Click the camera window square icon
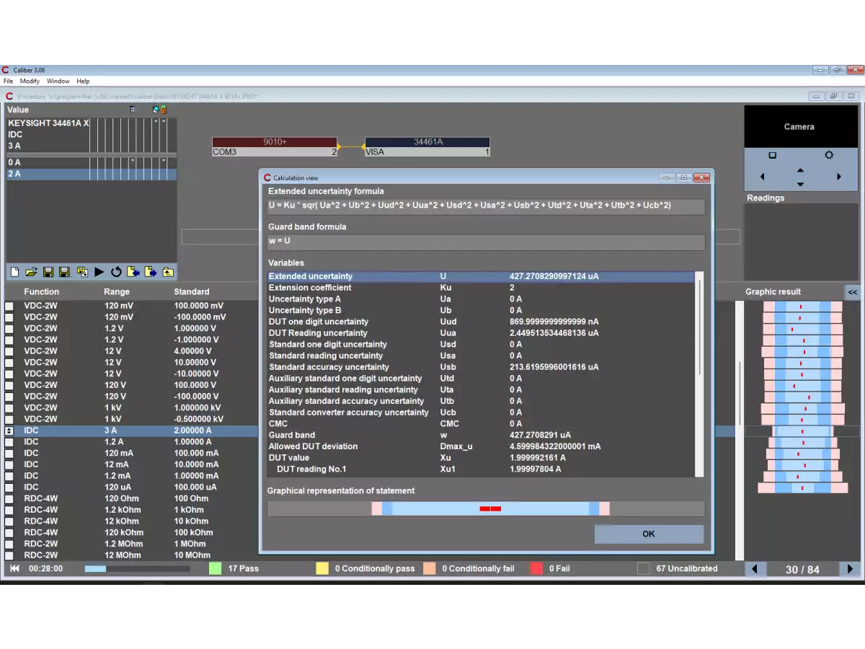Screen dimensions: 865x649 pyautogui.click(x=772, y=155)
